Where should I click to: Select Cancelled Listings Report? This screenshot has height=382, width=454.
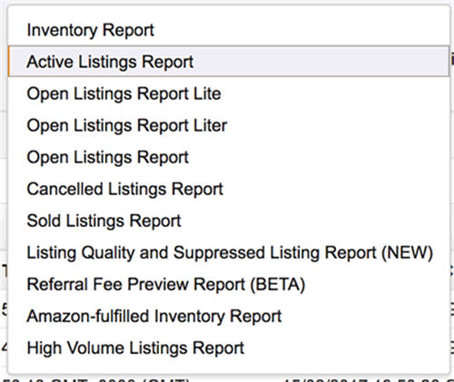(x=229, y=189)
